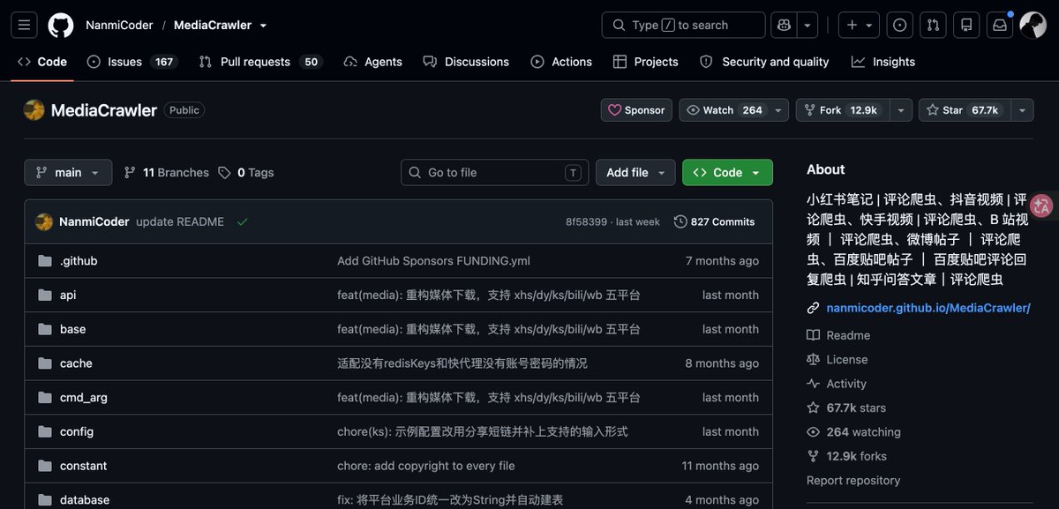Open the repository switcher caret beside MediaCrawler
This screenshot has height=509, width=1059.
click(x=263, y=26)
